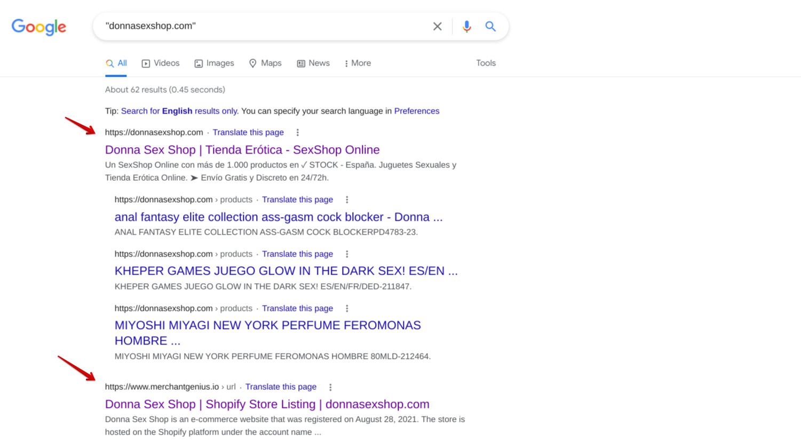Go to the Google logo homepage
Viewport: 801px width, 448px height.
click(39, 27)
